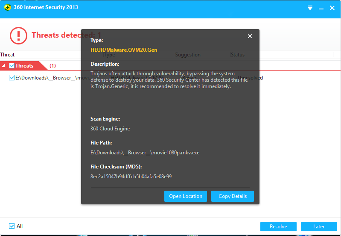Image resolution: width=341 pixels, height=236 pixels.
Task: Click the movie1080p.mkv.exe file path
Action: [145, 153]
